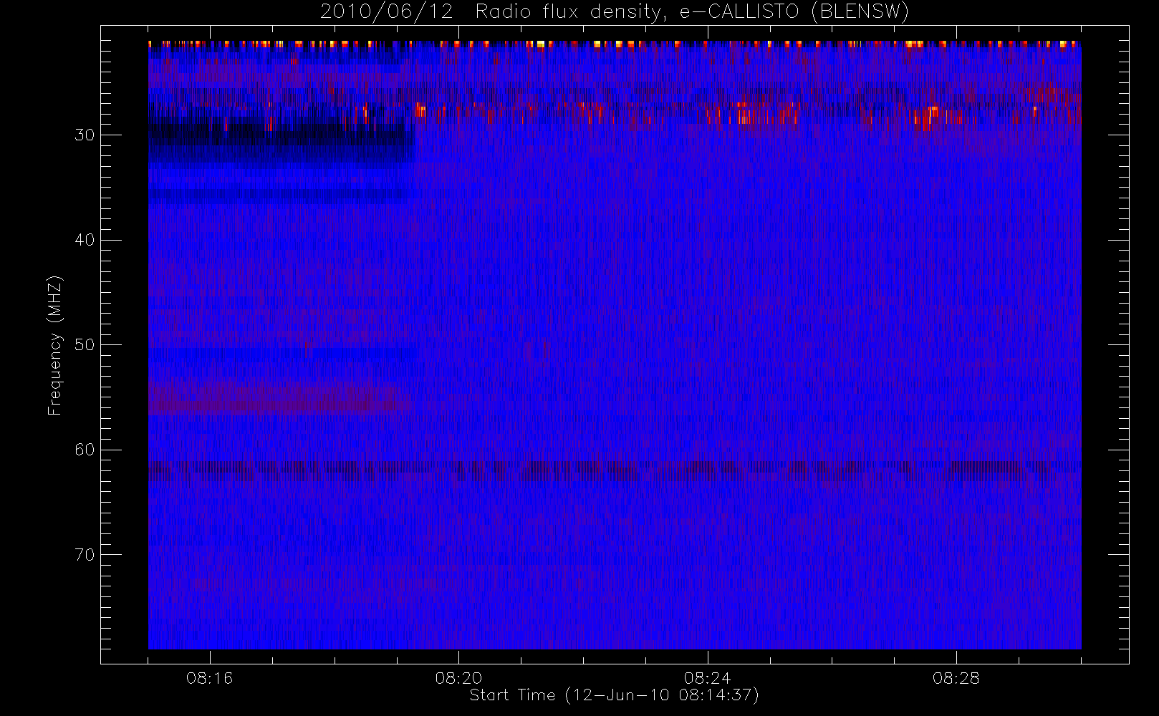Click the 50 frequency tick label
This screenshot has height=716, width=1159.
[x=85, y=345]
